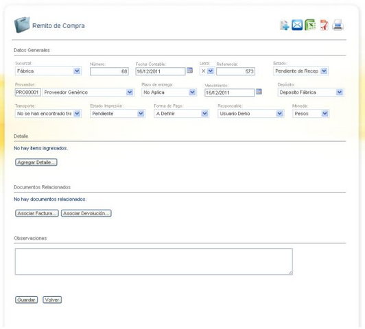
Task: Expand the Moneda dropdown showing Pesos
Action: coord(311,114)
